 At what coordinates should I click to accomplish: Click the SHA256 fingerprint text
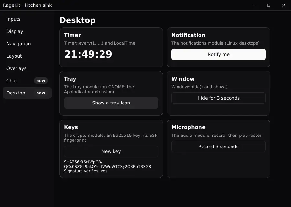[x=107, y=164]
